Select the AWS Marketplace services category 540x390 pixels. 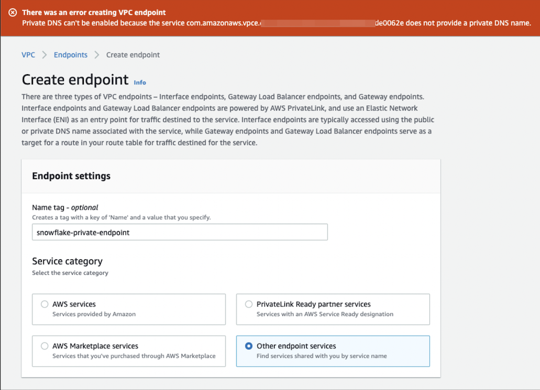point(46,346)
